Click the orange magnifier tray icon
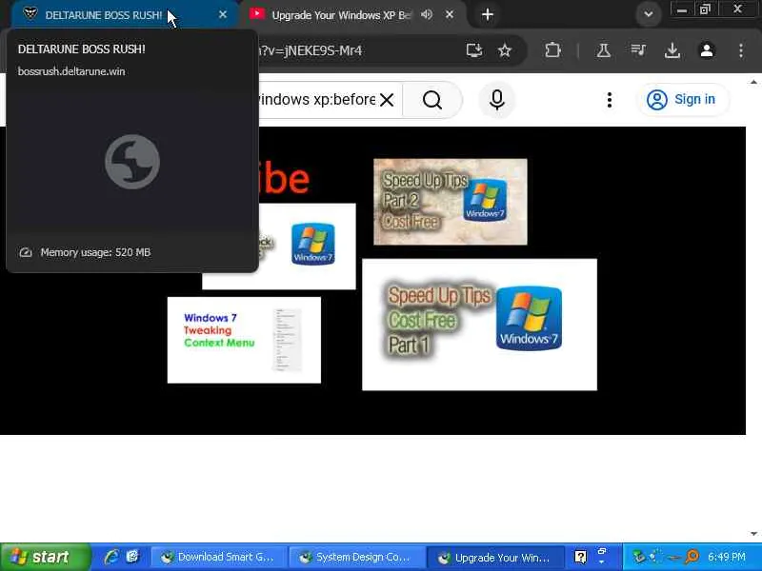Screen dimensions: 762x571 click(692, 556)
